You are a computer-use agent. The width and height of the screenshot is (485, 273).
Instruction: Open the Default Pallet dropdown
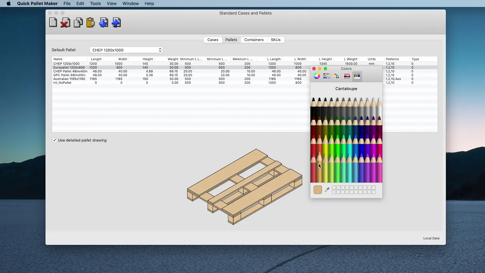point(127,50)
